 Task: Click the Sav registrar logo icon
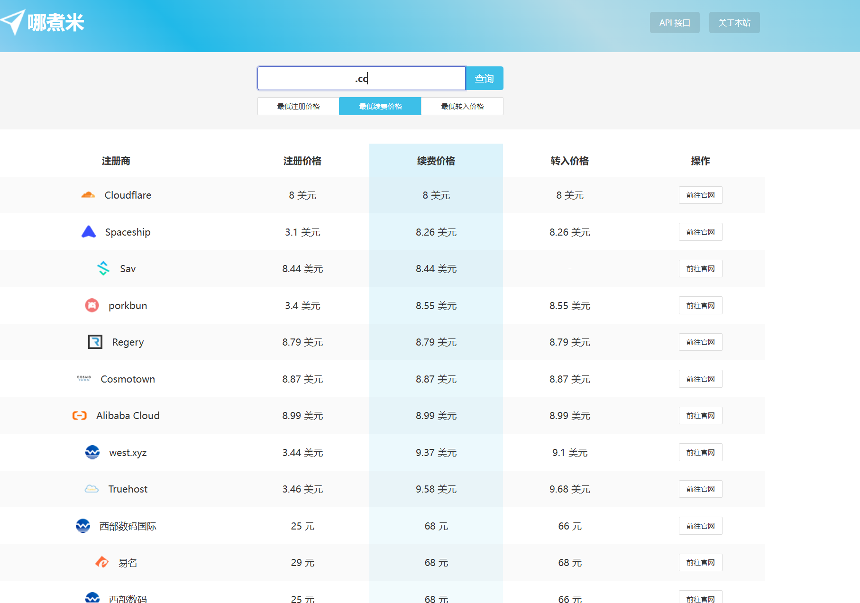[103, 268]
